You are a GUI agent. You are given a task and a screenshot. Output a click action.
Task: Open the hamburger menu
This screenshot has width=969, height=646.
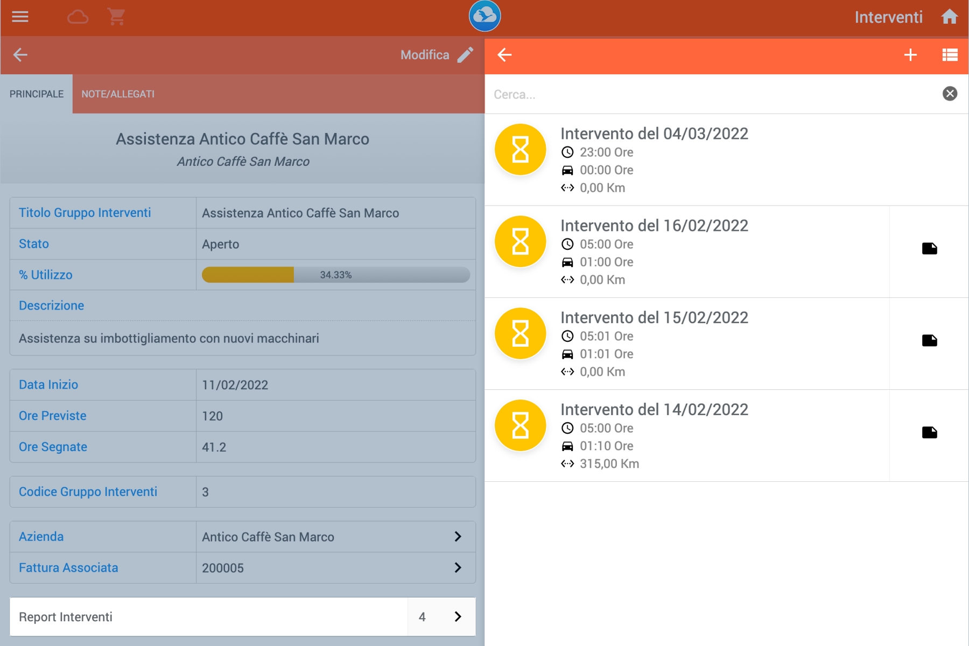(20, 17)
